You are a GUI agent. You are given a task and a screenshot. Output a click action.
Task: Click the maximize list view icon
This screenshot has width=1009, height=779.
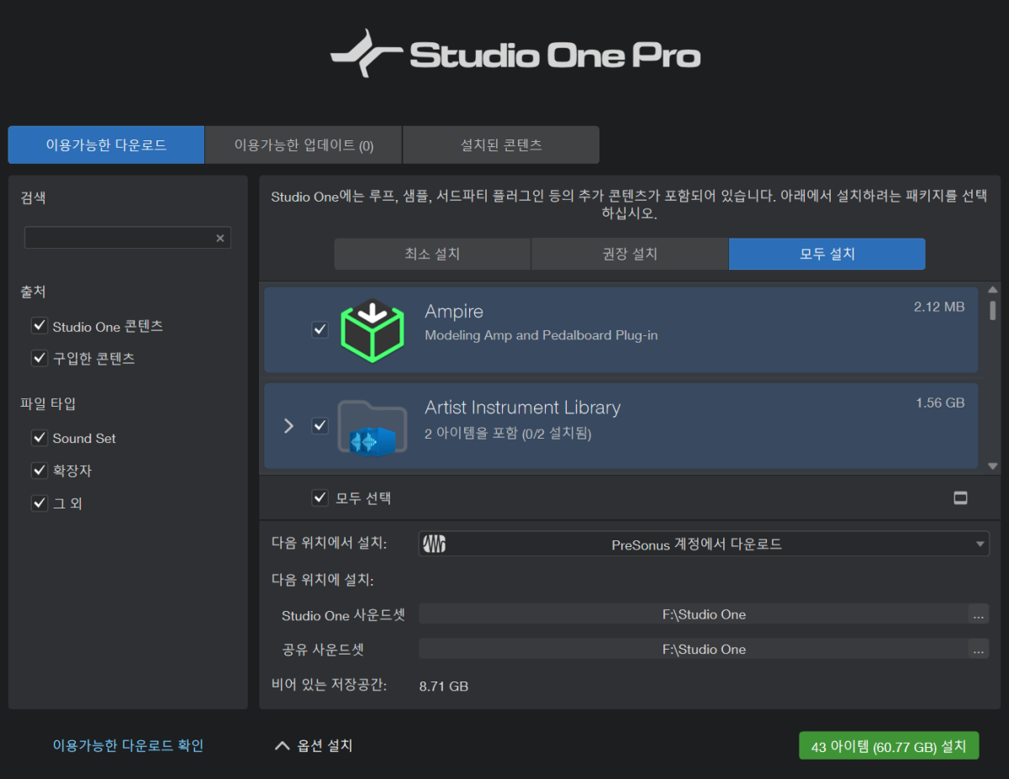click(960, 498)
